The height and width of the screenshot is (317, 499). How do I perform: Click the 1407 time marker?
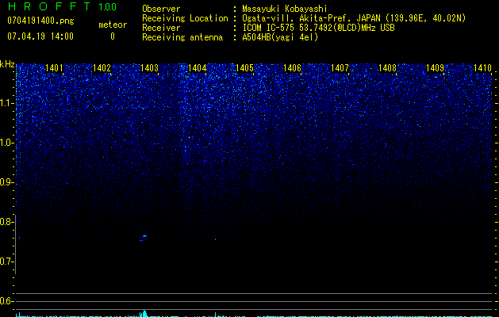click(x=340, y=67)
